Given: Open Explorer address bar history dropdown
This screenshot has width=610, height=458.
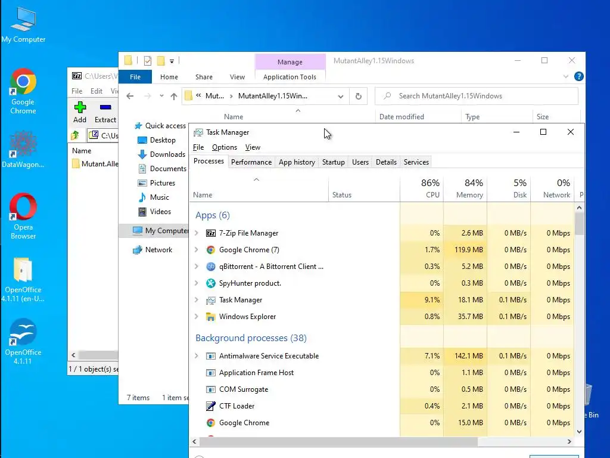Looking at the screenshot, I should point(341,96).
